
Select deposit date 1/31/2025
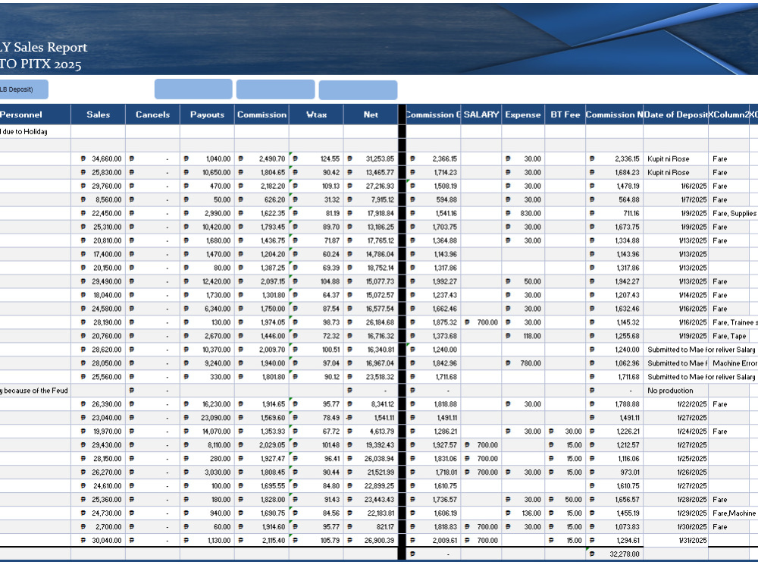click(676, 541)
